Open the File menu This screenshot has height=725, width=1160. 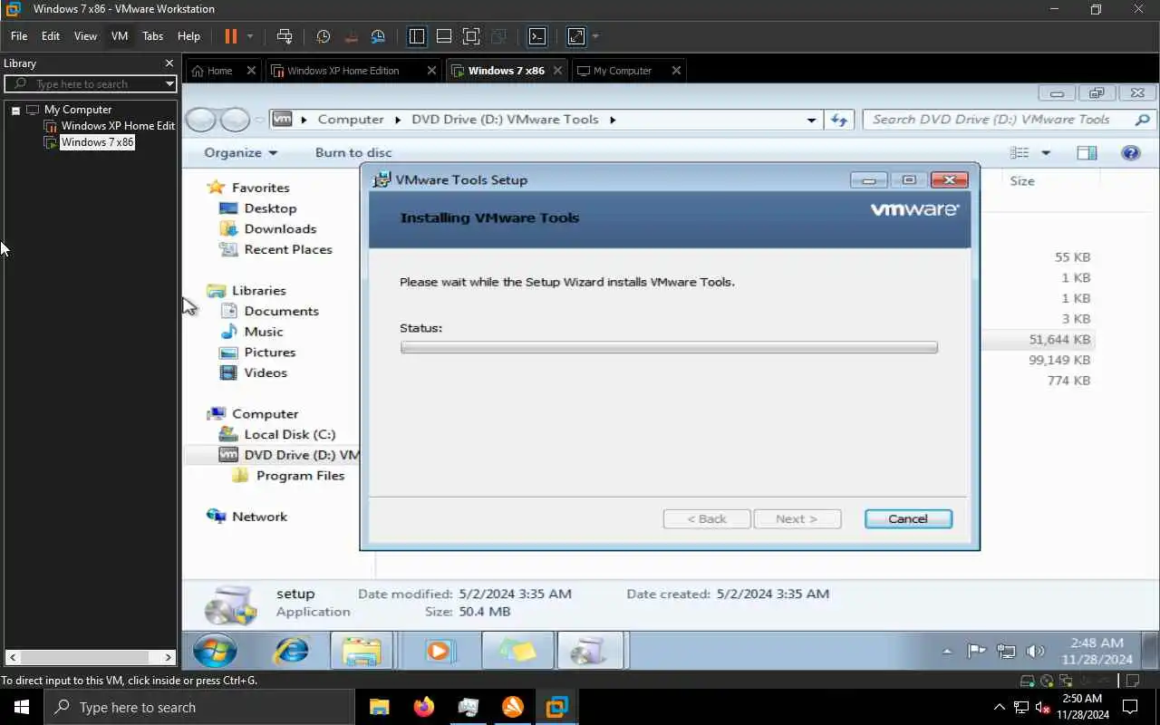(19, 36)
